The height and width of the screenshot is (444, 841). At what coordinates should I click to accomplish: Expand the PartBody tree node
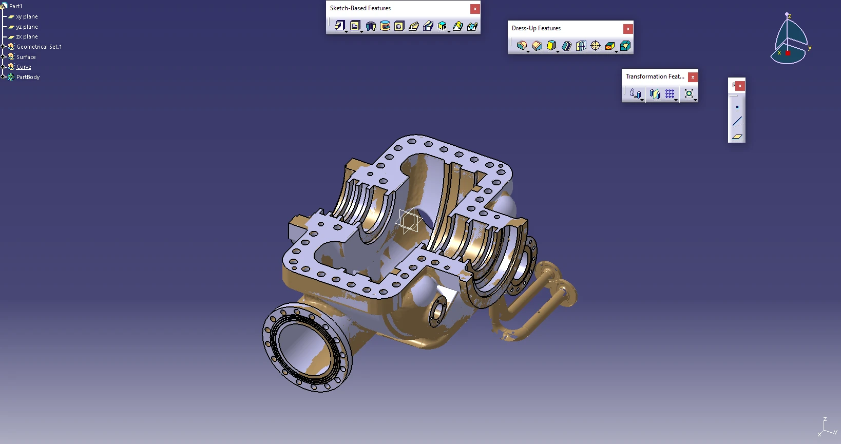pyautogui.click(x=3, y=77)
